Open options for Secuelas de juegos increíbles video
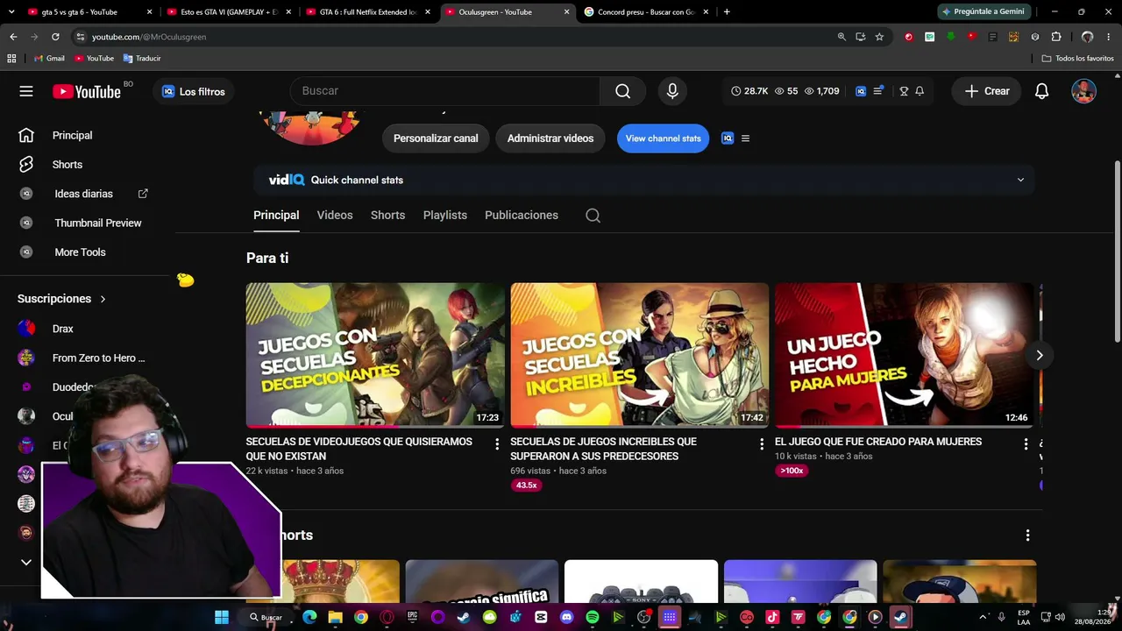The width and height of the screenshot is (1122, 631). tap(762, 444)
